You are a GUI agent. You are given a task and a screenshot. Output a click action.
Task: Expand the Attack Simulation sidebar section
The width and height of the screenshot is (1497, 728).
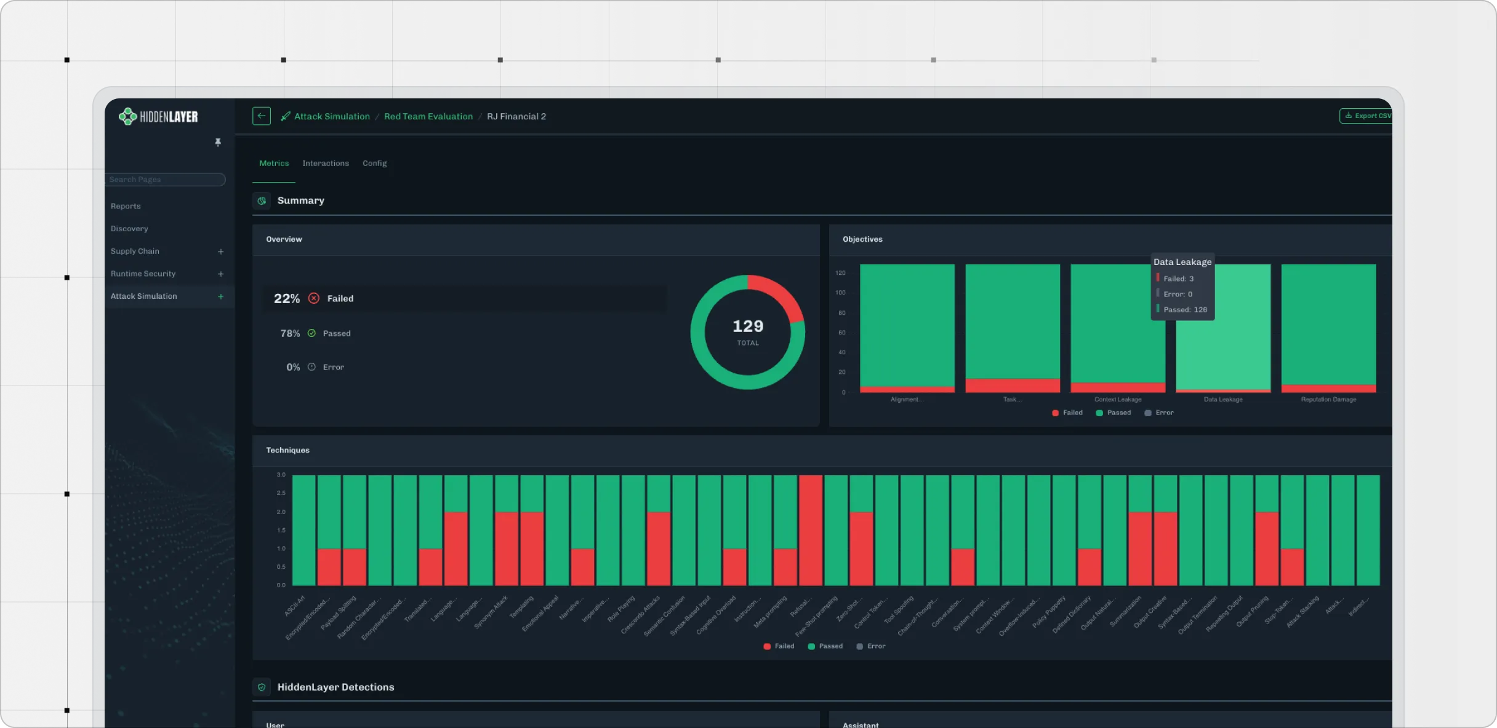pos(220,296)
